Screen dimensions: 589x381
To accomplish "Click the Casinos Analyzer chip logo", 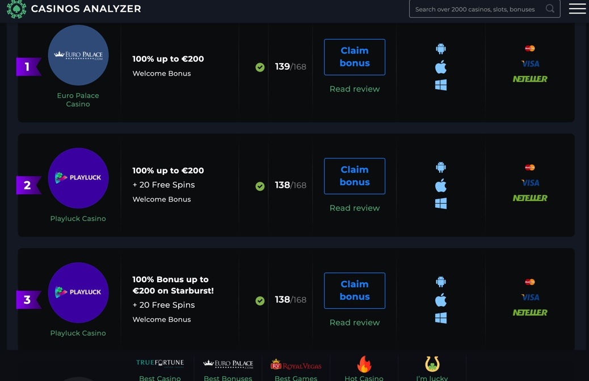I will pos(16,9).
